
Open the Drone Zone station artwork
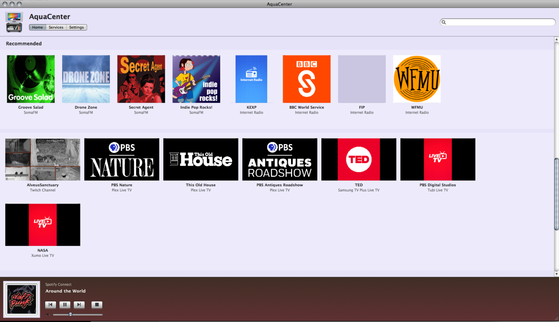point(86,79)
